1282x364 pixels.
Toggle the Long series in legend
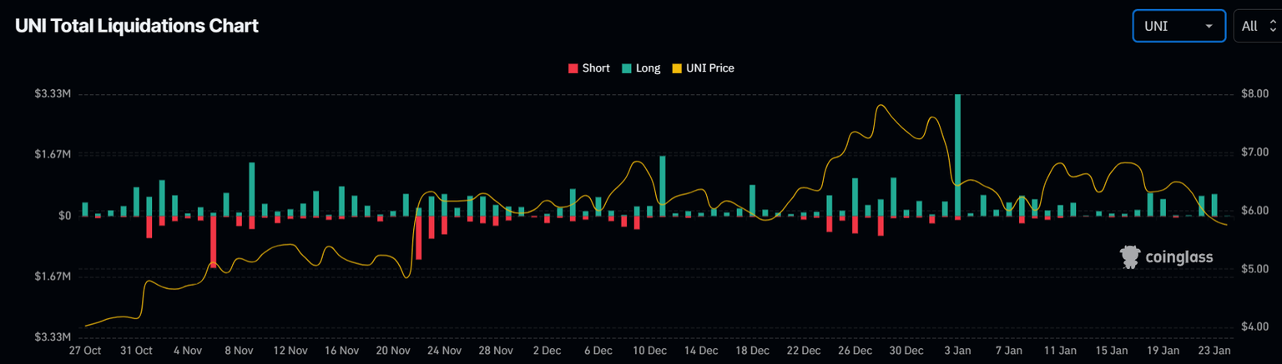pos(641,68)
